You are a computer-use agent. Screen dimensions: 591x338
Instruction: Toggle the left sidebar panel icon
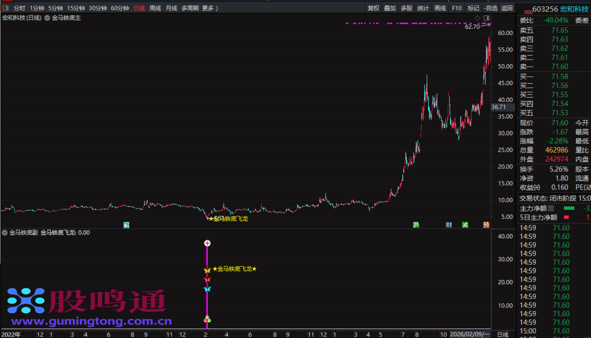5,8
